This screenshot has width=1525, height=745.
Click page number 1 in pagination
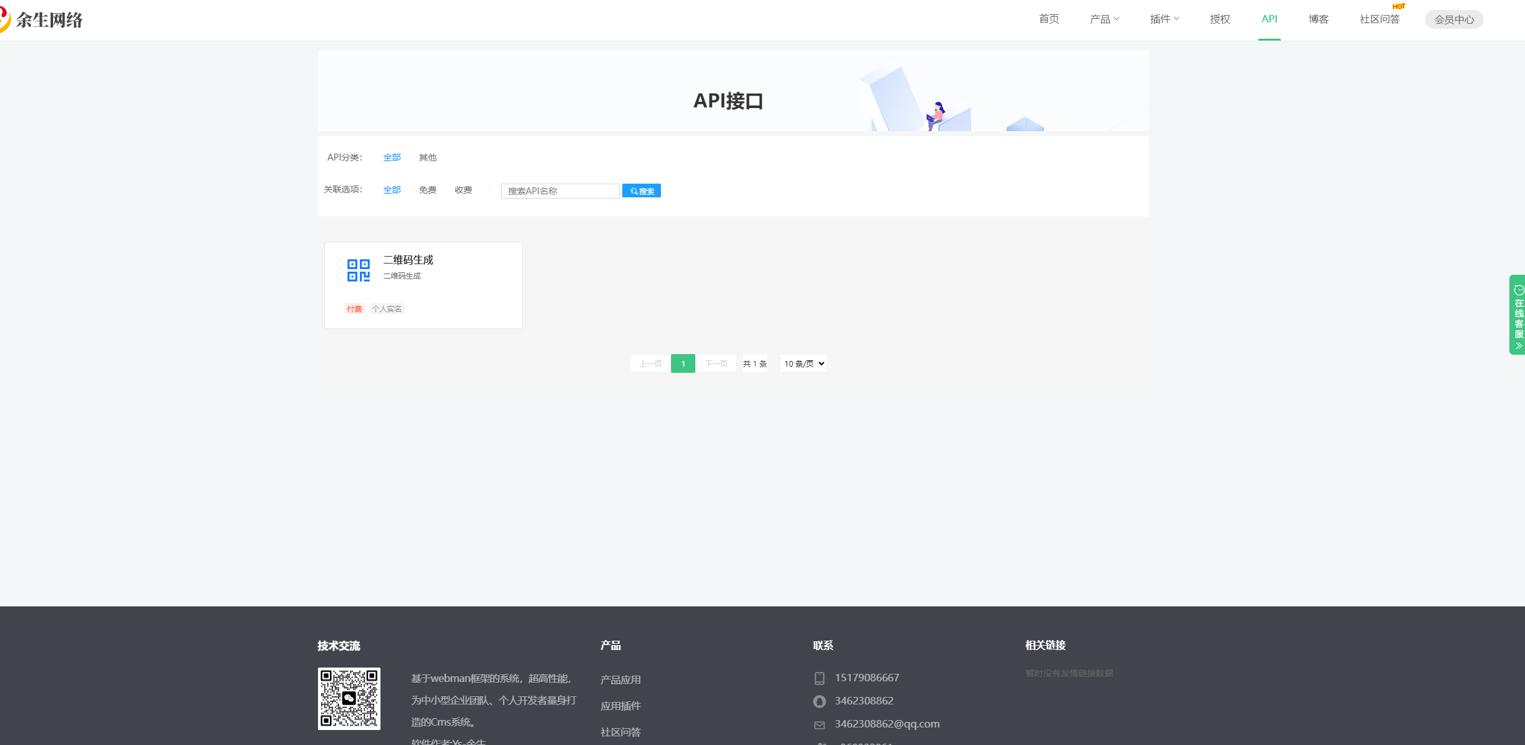click(x=683, y=363)
